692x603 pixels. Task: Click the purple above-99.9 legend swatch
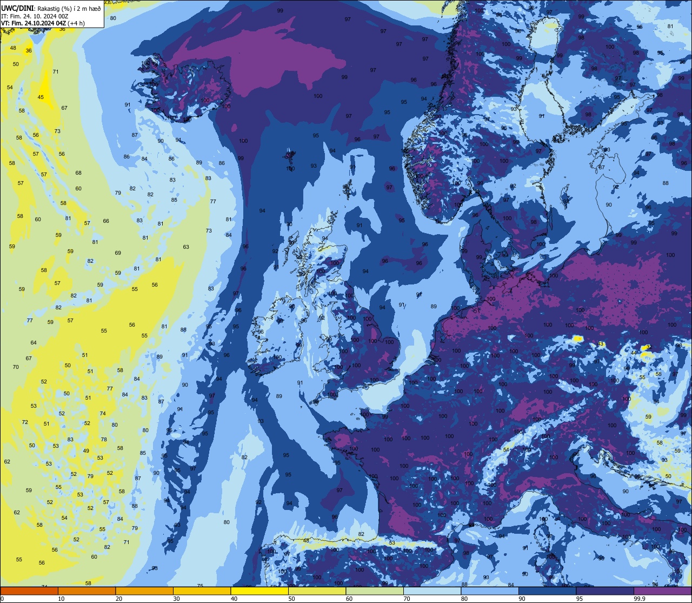click(x=663, y=591)
